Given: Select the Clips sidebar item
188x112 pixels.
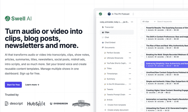Looking at the screenshot, I should point(117,32).
